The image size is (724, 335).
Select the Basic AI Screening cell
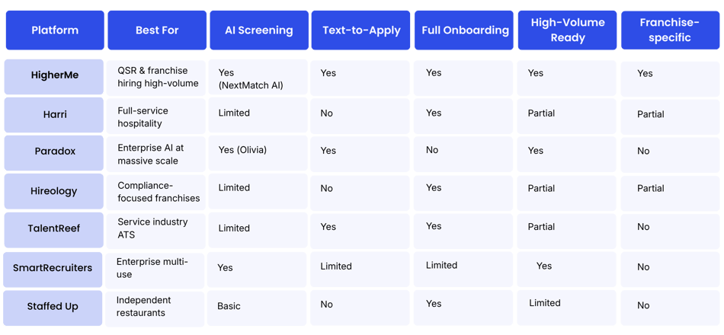[257, 308]
